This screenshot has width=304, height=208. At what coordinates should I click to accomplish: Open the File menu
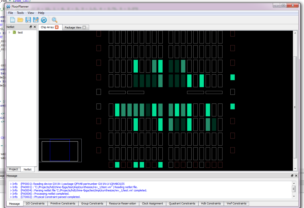(11, 13)
